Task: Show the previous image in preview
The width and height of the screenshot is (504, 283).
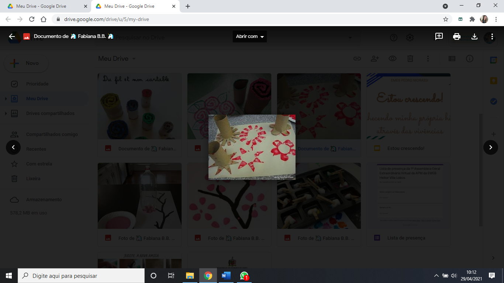Action: coord(13,147)
